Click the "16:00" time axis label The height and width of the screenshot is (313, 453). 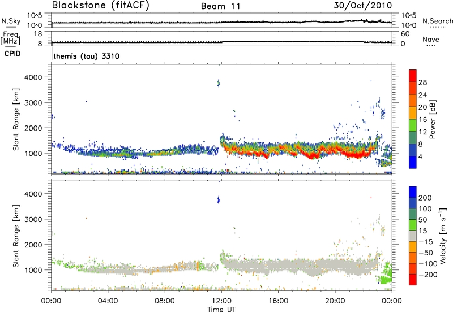[x=278, y=301]
